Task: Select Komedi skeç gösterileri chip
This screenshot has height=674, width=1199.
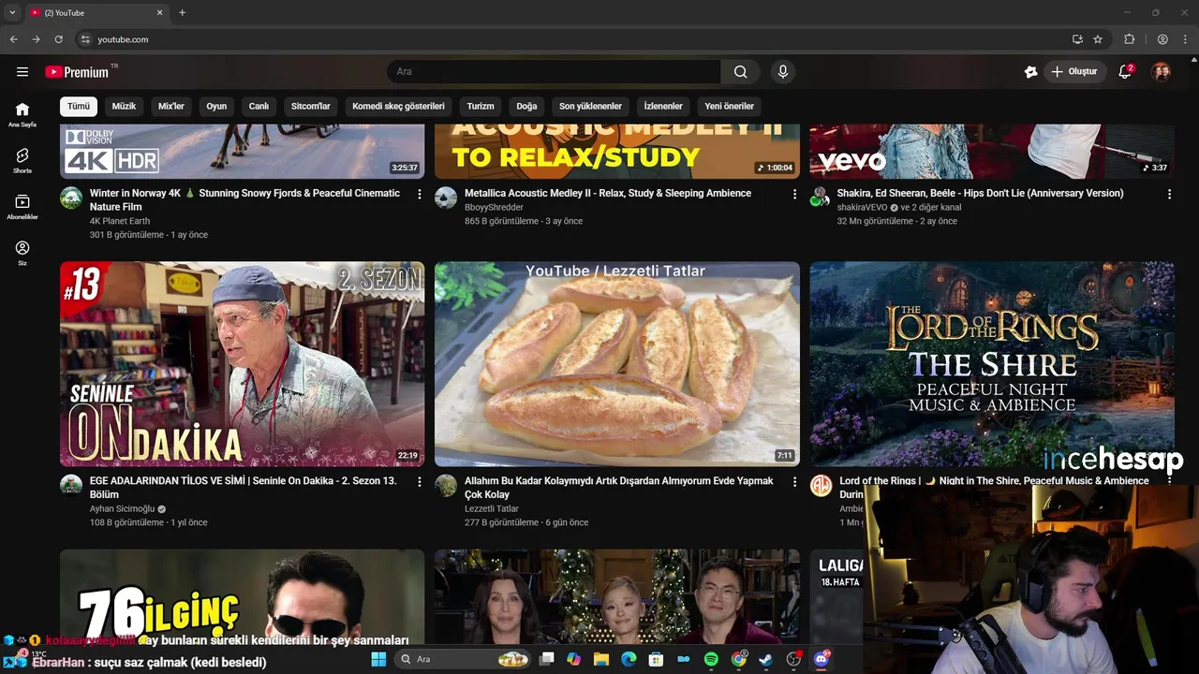Action: (x=398, y=106)
